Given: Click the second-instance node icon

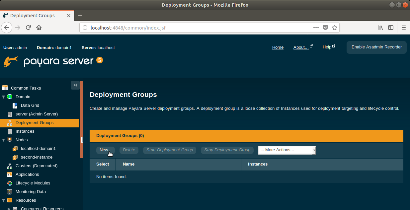Looking at the screenshot, I should [x=15, y=157].
